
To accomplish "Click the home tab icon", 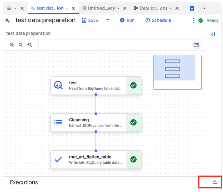I will (x=9, y=8).
